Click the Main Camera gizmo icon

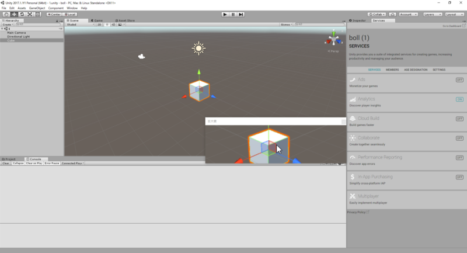point(141,56)
